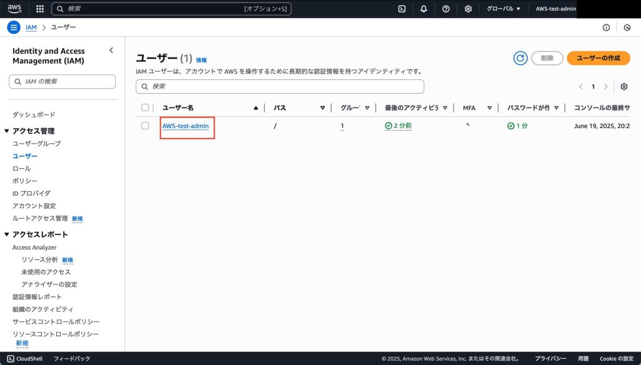Image resolution: width=641 pixels, height=365 pixels.
Task: Click the 2 分前 activity status
Action: 397,126
